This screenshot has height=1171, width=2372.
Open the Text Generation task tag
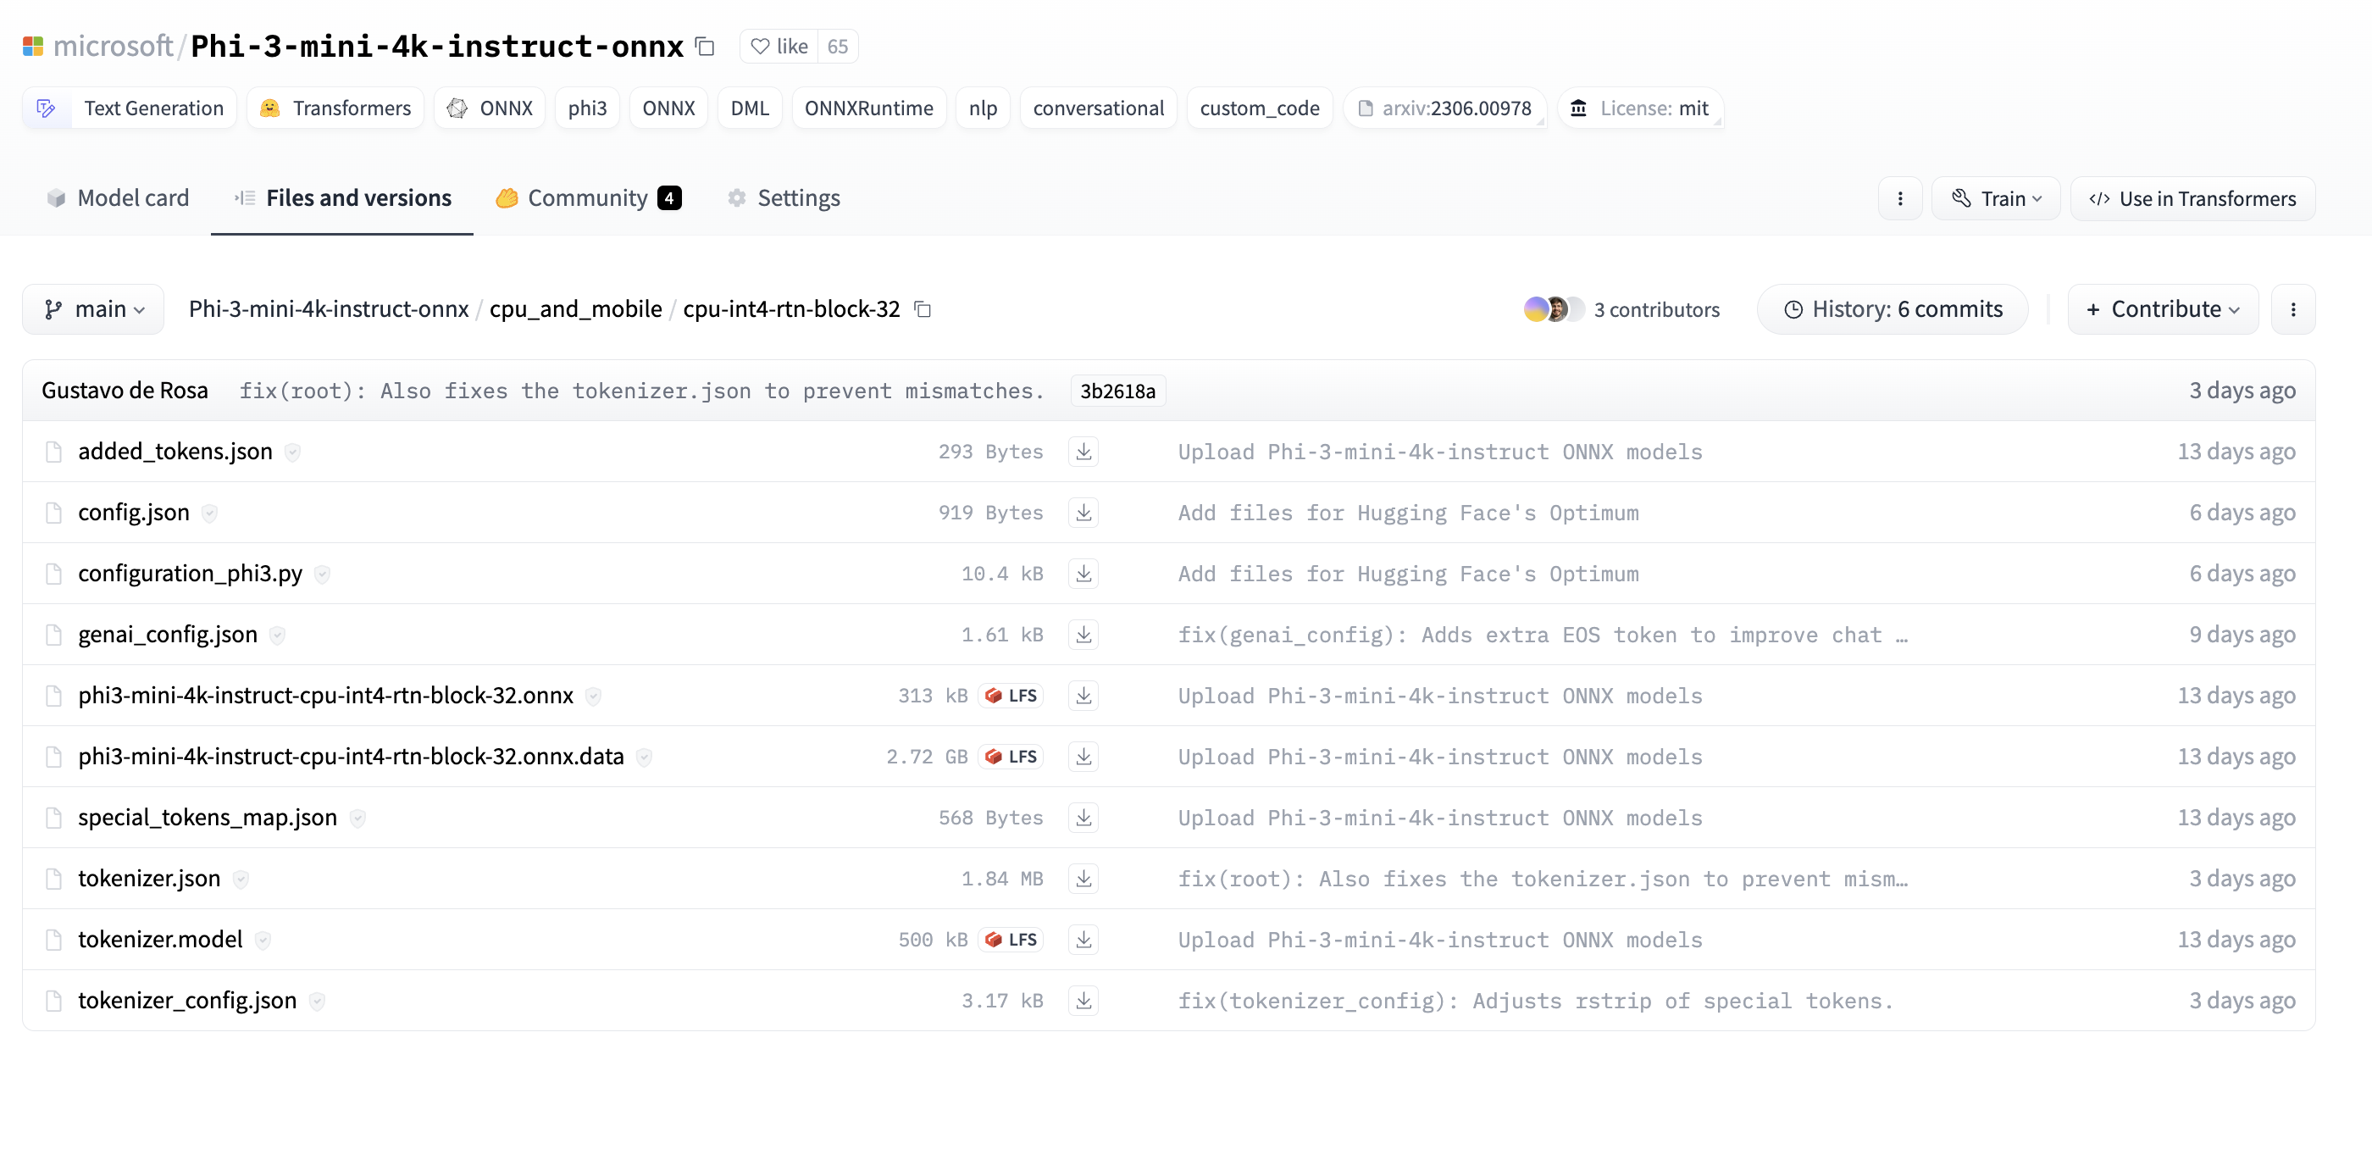tap(130, 108)
